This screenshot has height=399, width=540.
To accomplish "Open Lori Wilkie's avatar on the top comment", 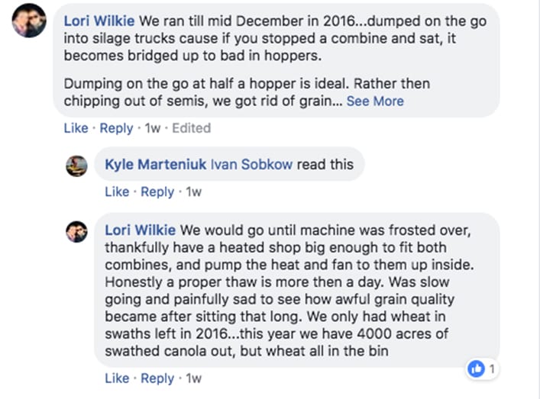I will (28, 20).
